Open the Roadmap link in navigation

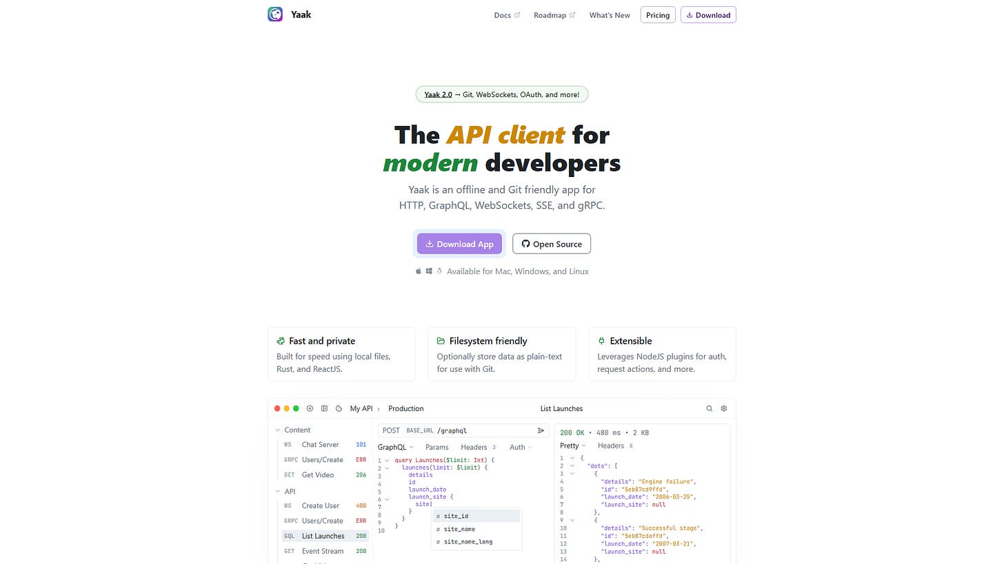(554, 15)
